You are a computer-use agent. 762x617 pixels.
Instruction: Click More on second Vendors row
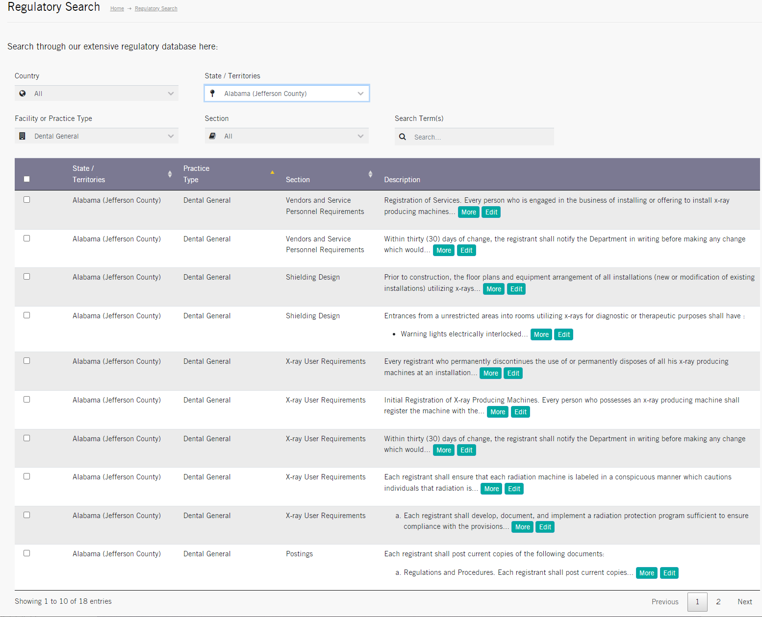coord(444,250)
